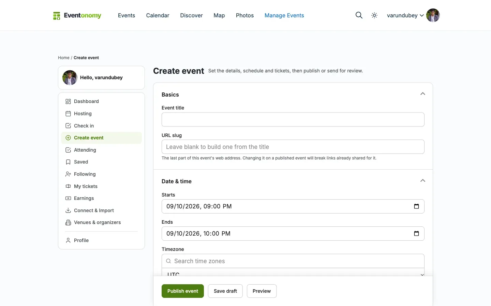491x306 pixels.
Task: Click the Eventonomy logo icon
Action: point(57,16)
